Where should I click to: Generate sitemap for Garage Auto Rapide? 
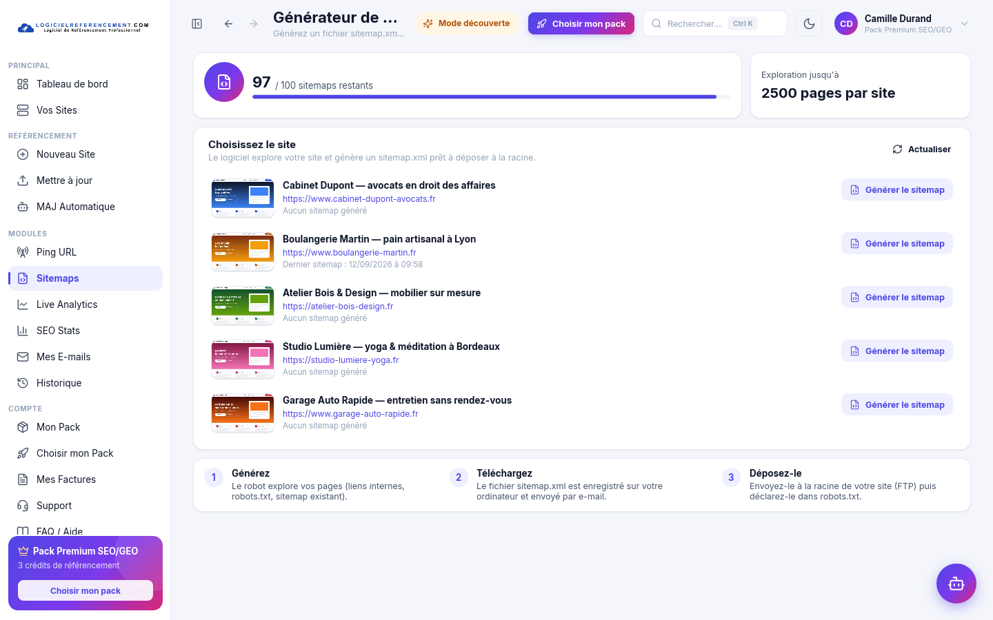click(897, 404)
